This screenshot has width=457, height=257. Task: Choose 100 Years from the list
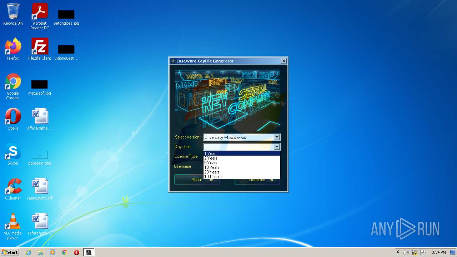(242, 177)
